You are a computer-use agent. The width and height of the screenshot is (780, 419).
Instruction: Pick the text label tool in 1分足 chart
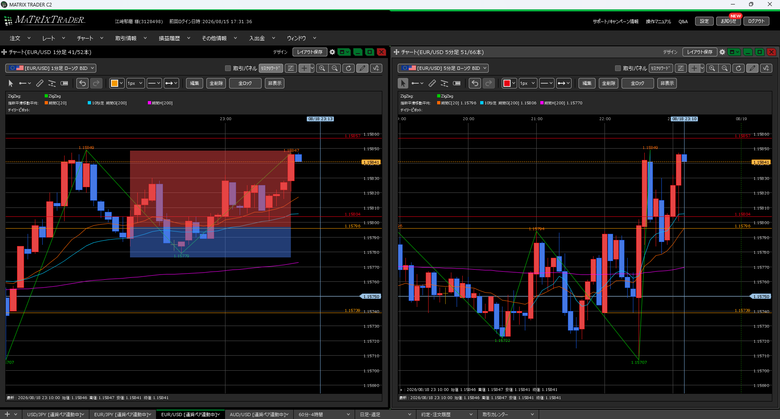pos(64,83)
